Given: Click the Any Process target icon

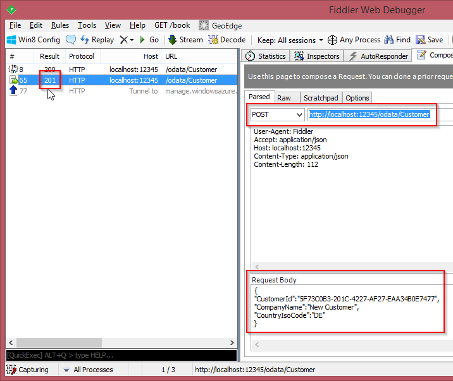Looking at the screenshot, I should [332, 40].
